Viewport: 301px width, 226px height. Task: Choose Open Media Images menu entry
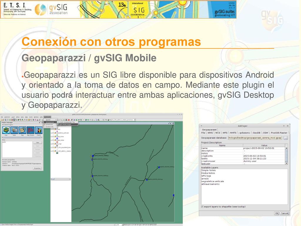pyautogui.click(x=68, y=124)
